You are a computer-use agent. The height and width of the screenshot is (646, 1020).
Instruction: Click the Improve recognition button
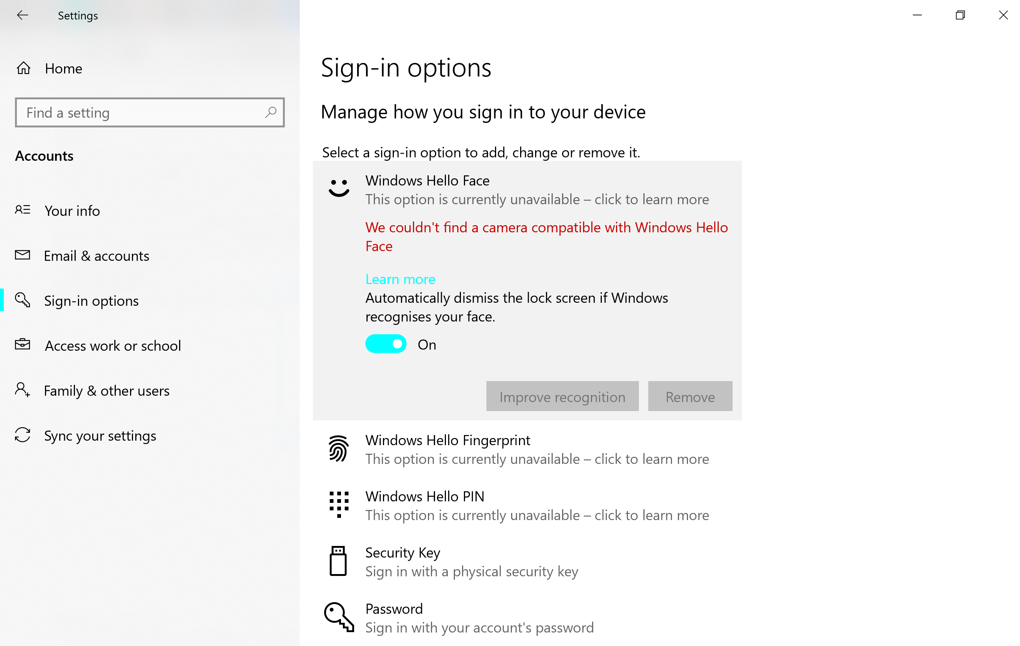tap(562, 396)
